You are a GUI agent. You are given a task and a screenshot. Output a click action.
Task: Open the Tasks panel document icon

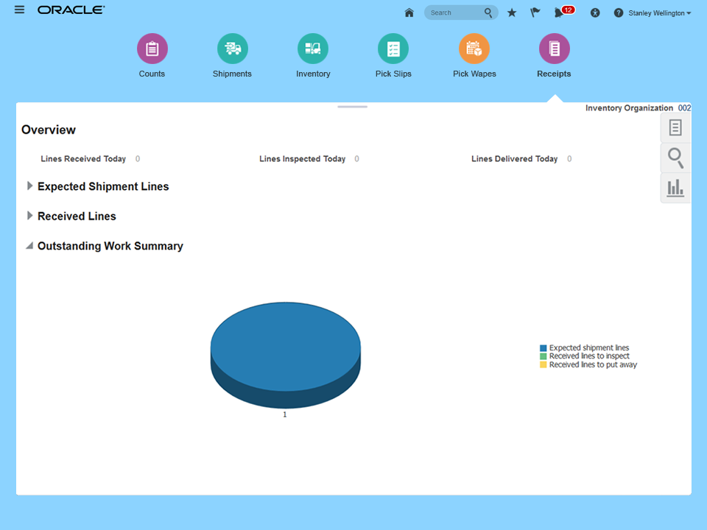675,127
